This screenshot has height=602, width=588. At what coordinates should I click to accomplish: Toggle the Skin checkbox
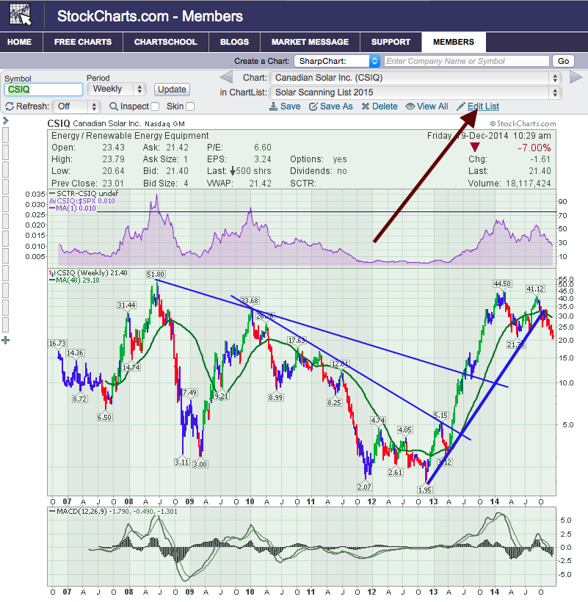click(x=190, y=106)
